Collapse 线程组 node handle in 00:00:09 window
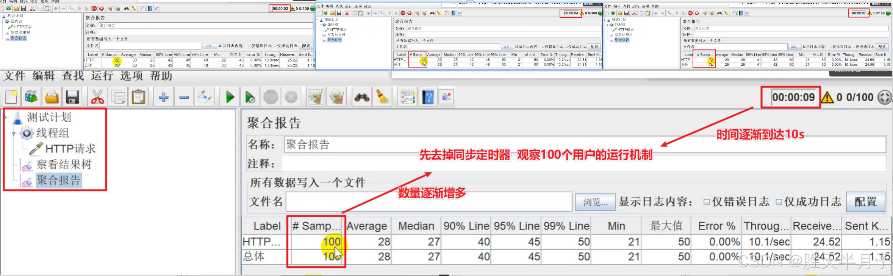Screen dimensions: 893x276 pyautogui.click(x=14, y=133)
